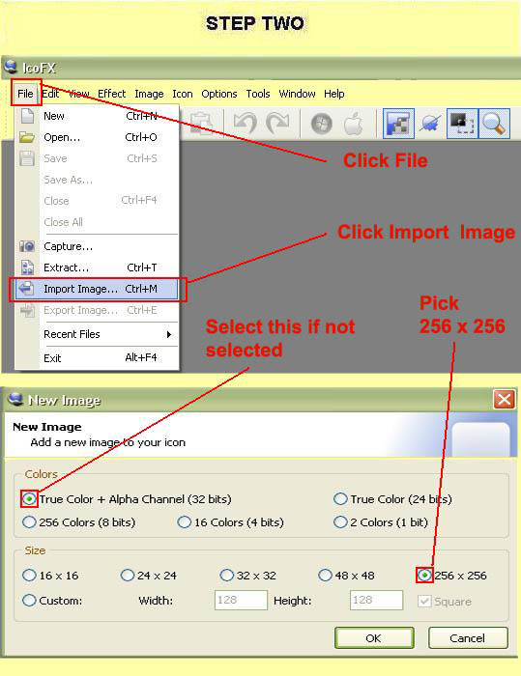Click the Cancel button
Screen dimensions: 521x676
click(x=468, y=637)
